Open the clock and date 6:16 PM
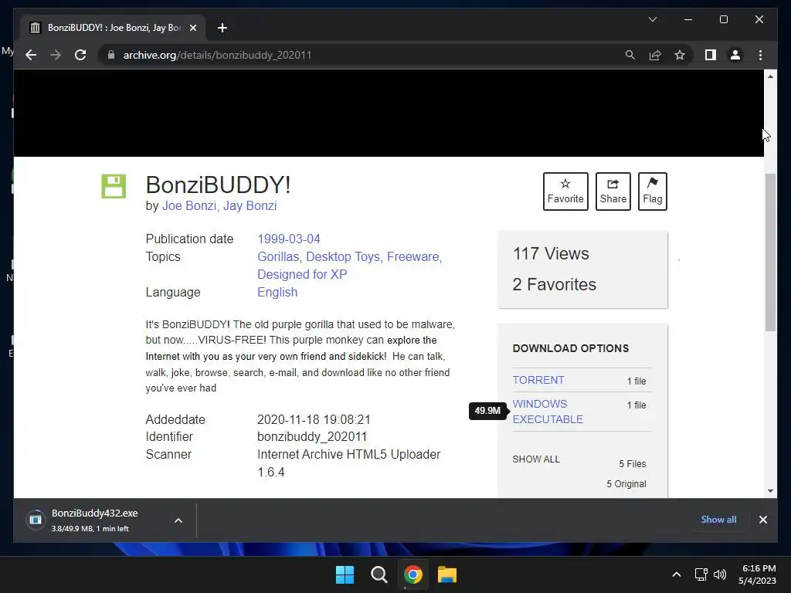The height and width of the screenshot is (593, 791). (x=758, y=574)
